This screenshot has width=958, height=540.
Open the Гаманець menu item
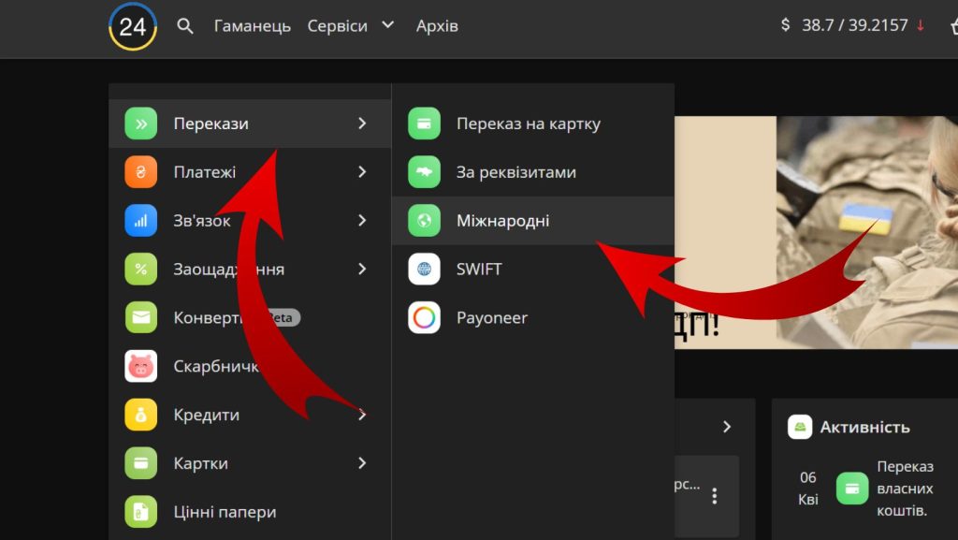pyautogui.click(x=252, y=26)
